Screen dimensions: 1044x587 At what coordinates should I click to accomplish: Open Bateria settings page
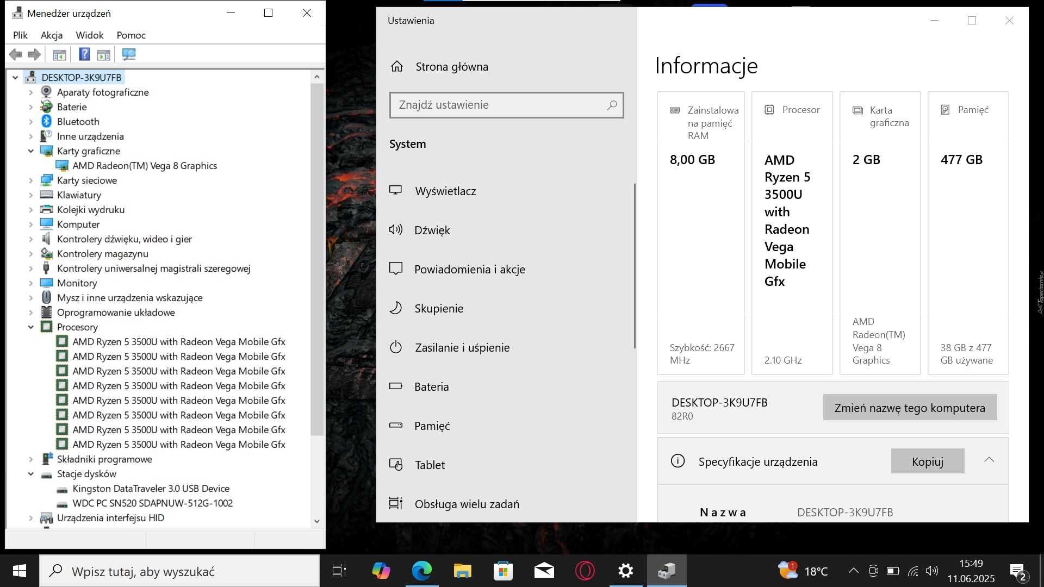pyautogui.click(x=432, y=386)
